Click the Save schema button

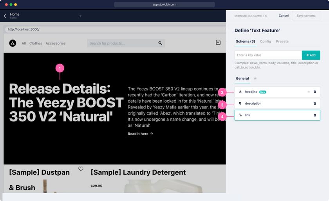[306, 16]
